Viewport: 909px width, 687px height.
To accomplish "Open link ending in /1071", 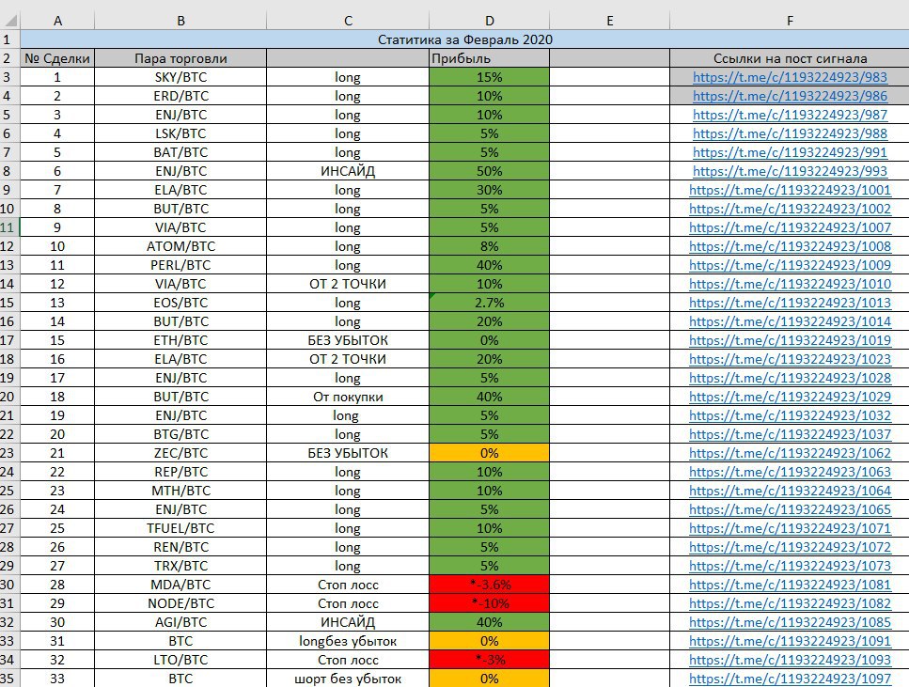I will pyautogui.click(x=790, y=528).
